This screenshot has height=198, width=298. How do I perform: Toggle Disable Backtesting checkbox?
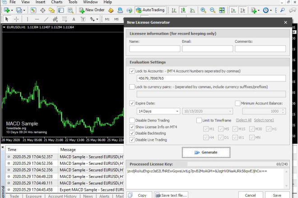[x=132, y=133]
